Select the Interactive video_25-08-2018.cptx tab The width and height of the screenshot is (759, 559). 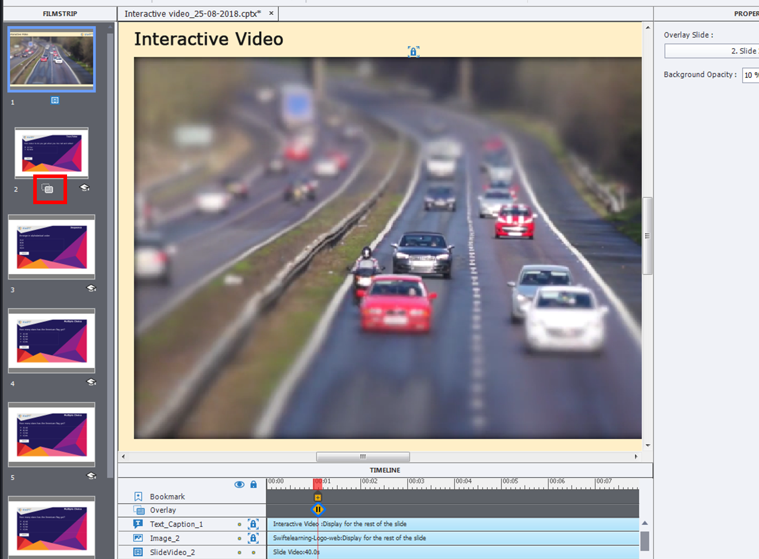click(192, 13)
